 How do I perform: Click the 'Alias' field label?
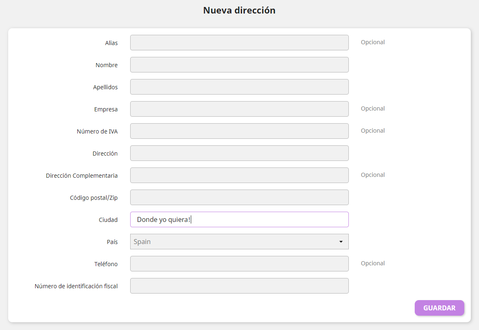[111, 43]
